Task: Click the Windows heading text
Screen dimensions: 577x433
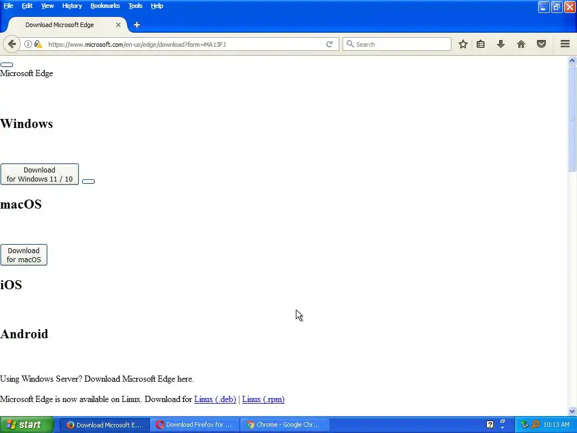Action: pyautogui.click(x=26, y=123)
